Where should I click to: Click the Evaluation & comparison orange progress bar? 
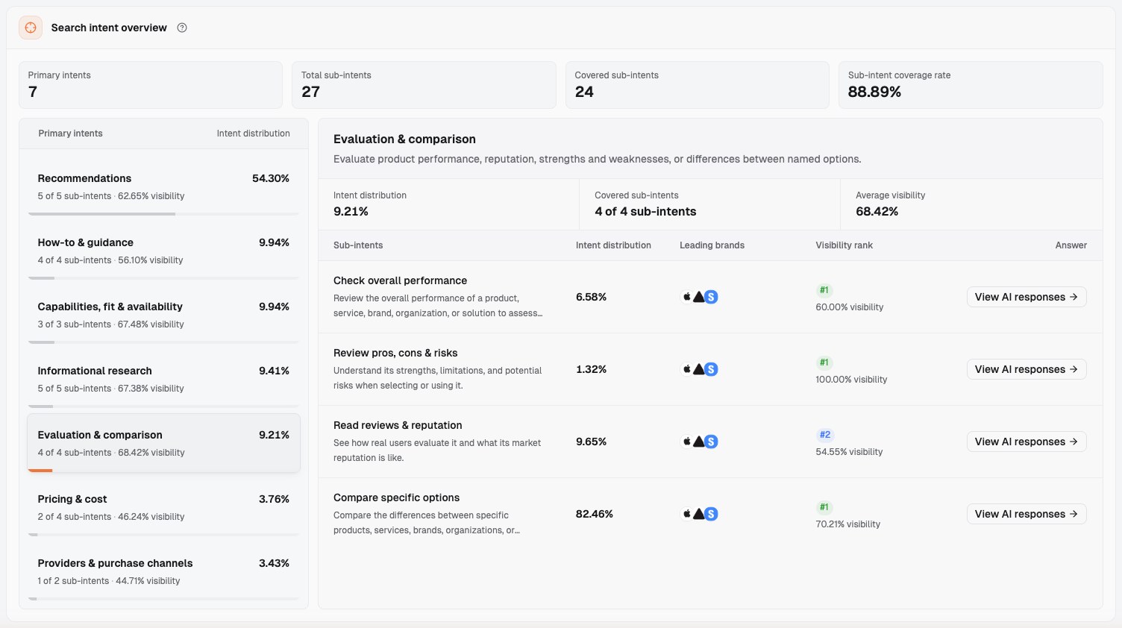coord(40,471)
